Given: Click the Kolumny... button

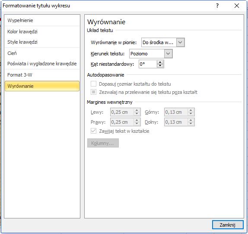Looking at the screenshot, I should [103, 143].
